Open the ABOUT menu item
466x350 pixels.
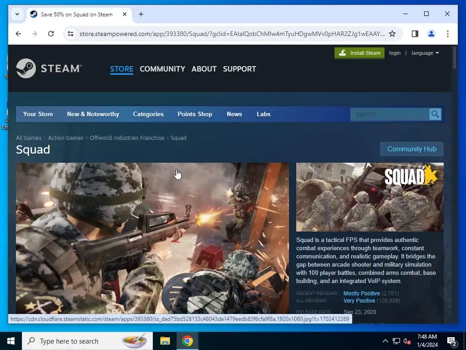pos(204,69)
